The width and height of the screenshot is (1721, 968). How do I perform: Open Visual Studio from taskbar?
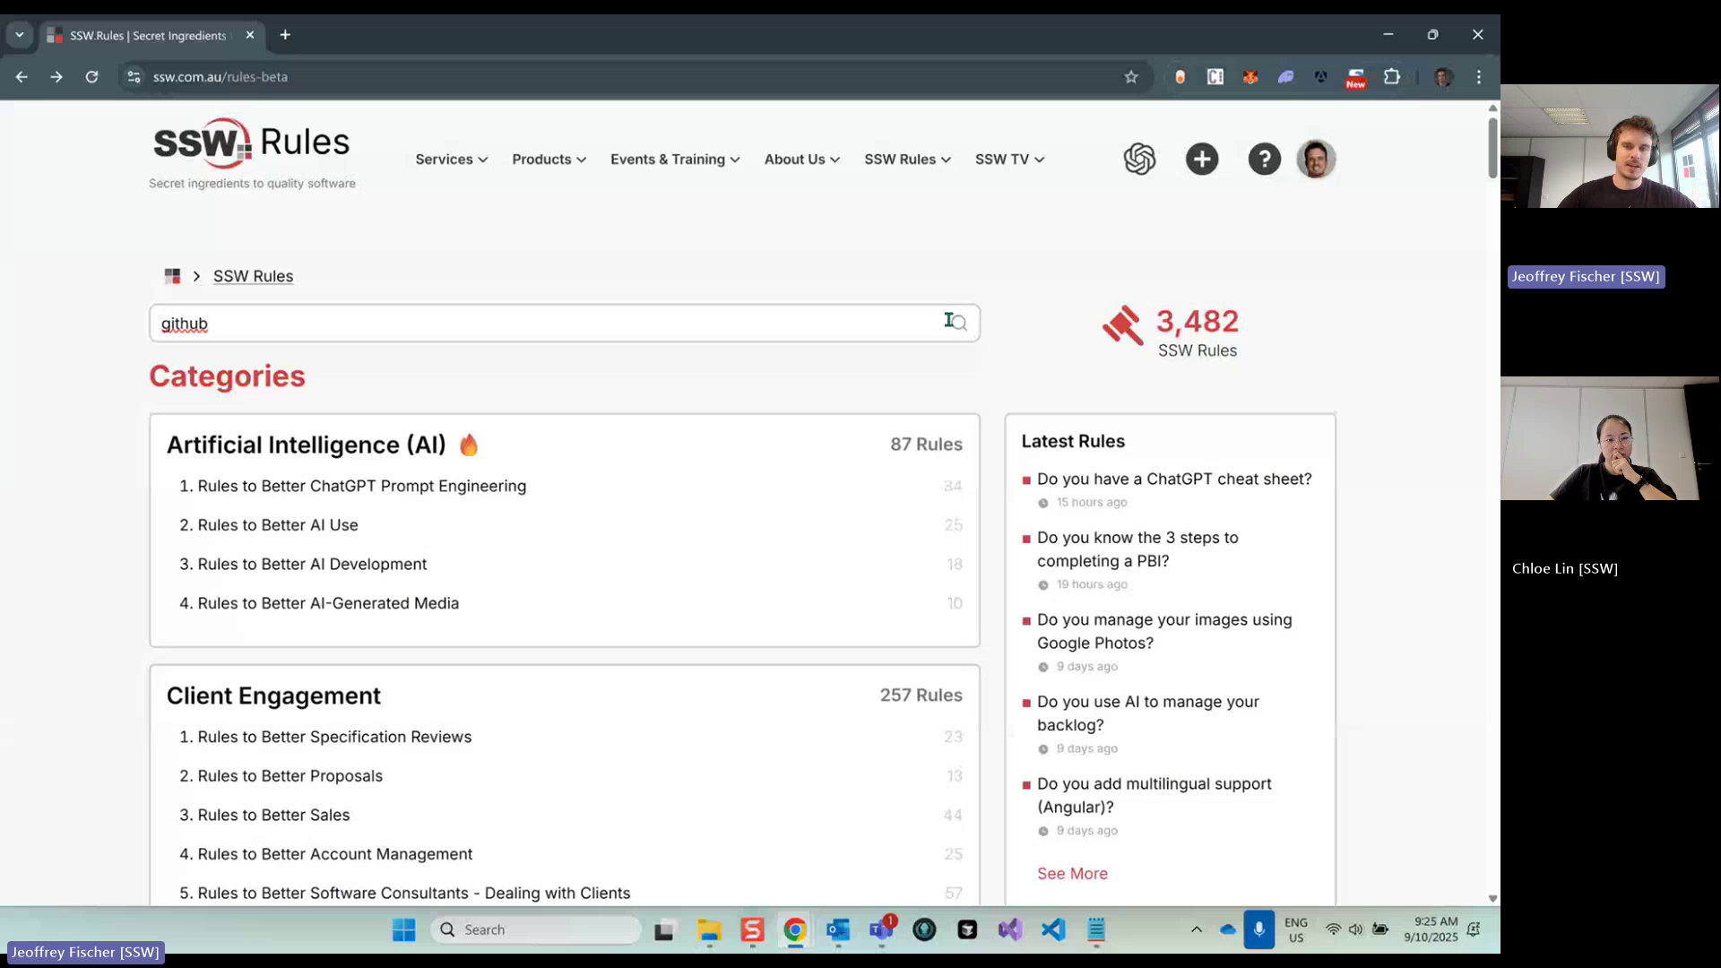coord(1010,929)
